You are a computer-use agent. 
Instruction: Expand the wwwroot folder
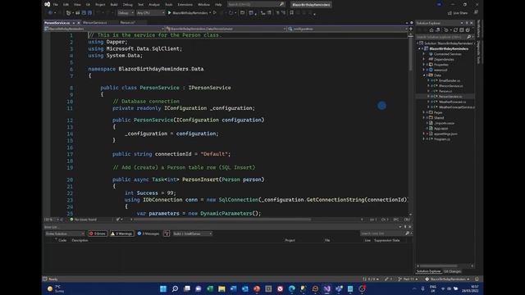pos(424,70)
